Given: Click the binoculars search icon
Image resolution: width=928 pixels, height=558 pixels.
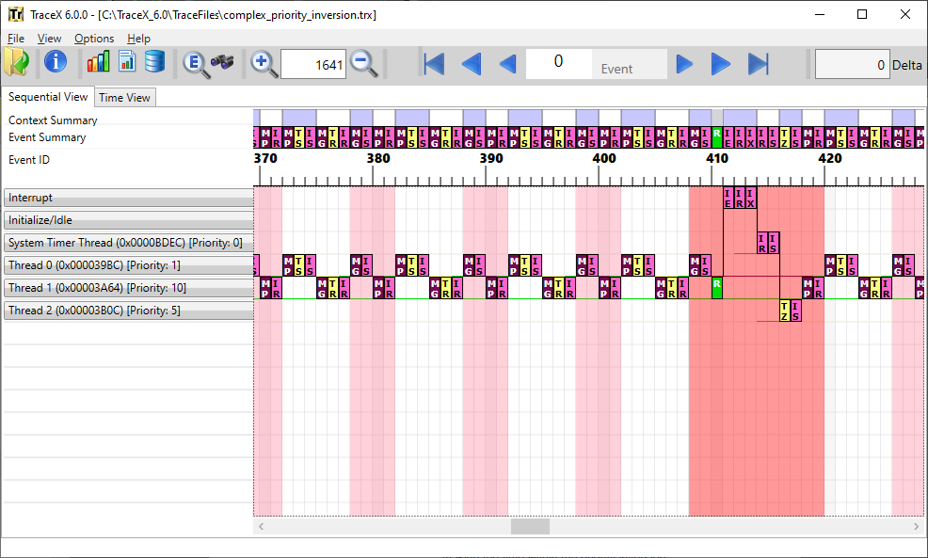Looking at the screenshot, I should (x=222, y=63).
